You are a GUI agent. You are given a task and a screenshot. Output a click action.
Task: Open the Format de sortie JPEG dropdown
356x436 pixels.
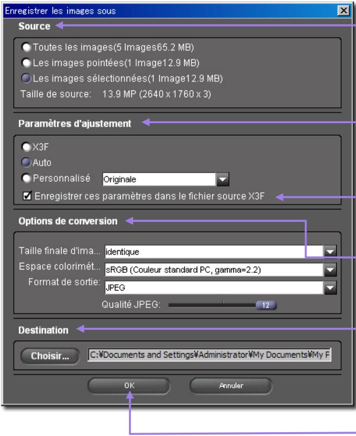(x=221, y=287)
